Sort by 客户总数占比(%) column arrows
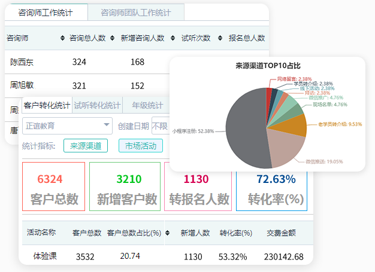This screenshot has height=272, width=375. tap(167, 233)
